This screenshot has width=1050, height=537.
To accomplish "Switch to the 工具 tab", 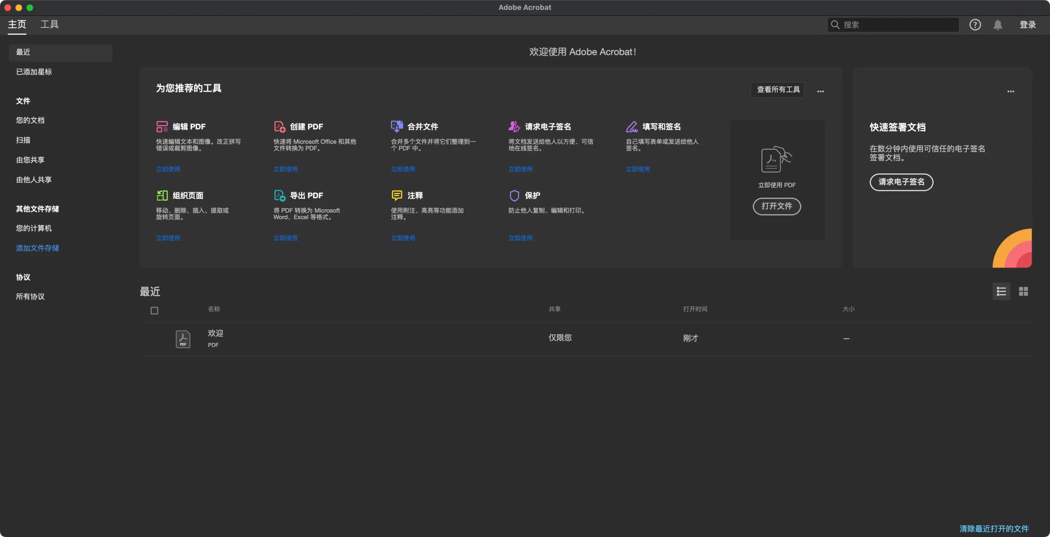I will pos(49,25).
